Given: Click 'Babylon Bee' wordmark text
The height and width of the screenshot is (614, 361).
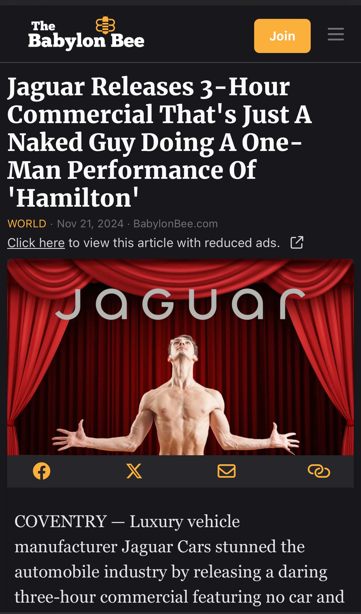Looking at the screenshot, I should pyautogui.click(x=86, y=41).
